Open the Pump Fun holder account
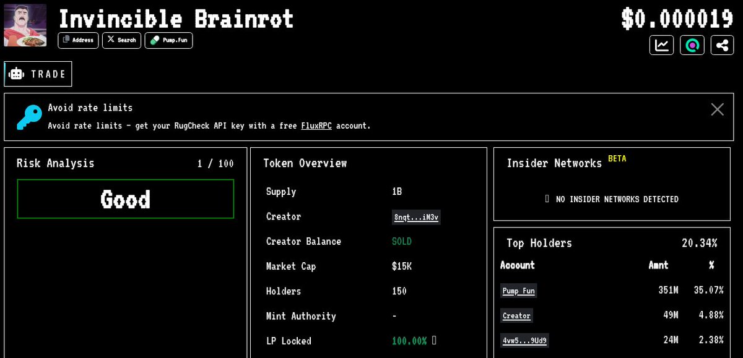The width and height of the screenshot is (743, 358). (x=519, y=291)
